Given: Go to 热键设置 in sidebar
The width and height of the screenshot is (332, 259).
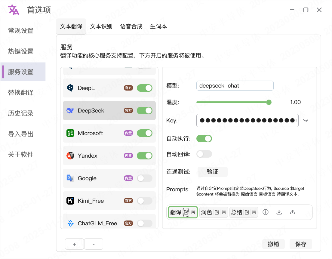Looking at the screenshot, I should point(21,51).
